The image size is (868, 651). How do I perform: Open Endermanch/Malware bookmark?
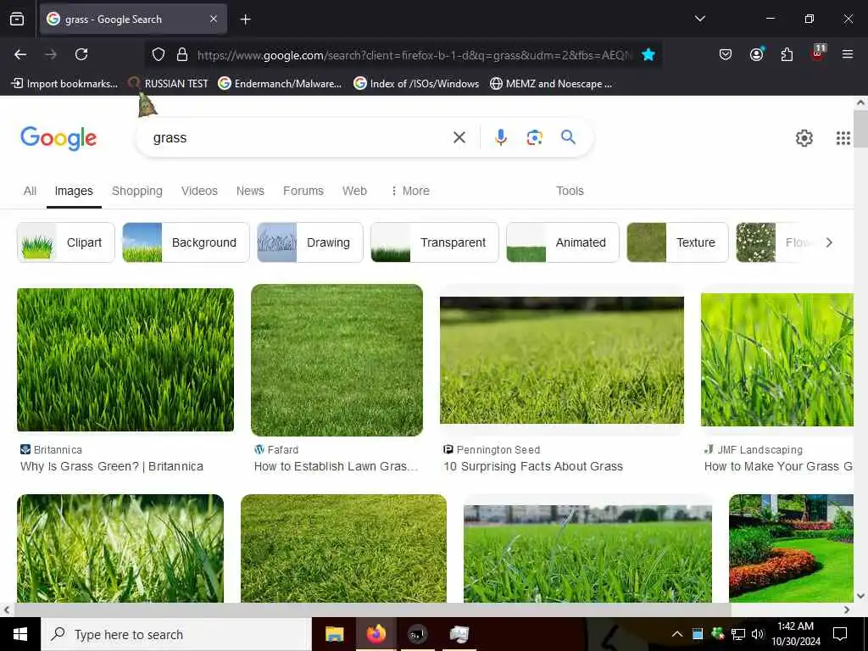[280, 84]
